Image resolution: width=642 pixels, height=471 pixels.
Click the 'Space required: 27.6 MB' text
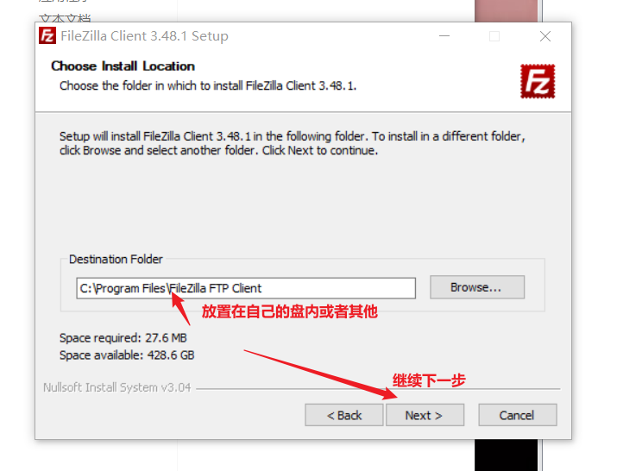[123, 338]
